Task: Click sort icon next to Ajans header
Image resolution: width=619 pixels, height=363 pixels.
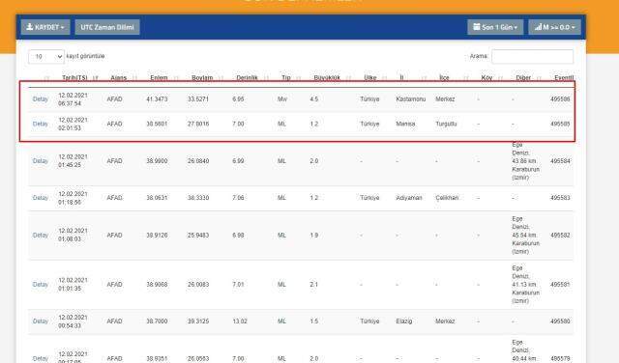Action: [134, 78]
